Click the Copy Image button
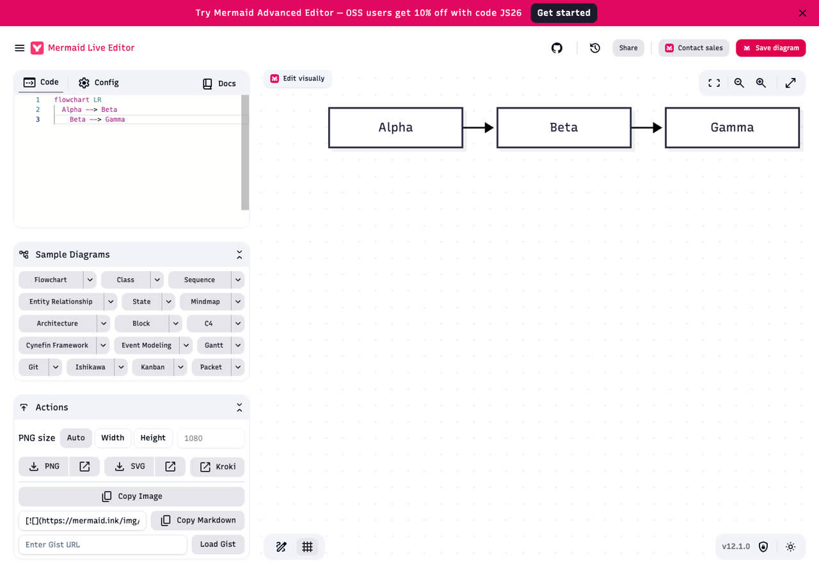 click(132, 496)
